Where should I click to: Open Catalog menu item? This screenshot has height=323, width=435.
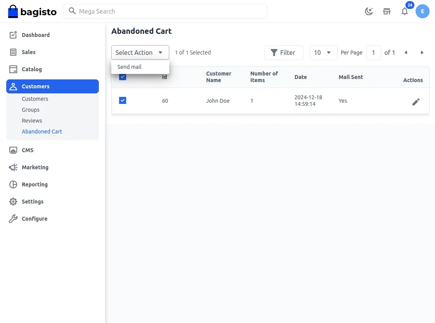pyautogui.click(x=32, y=69)
